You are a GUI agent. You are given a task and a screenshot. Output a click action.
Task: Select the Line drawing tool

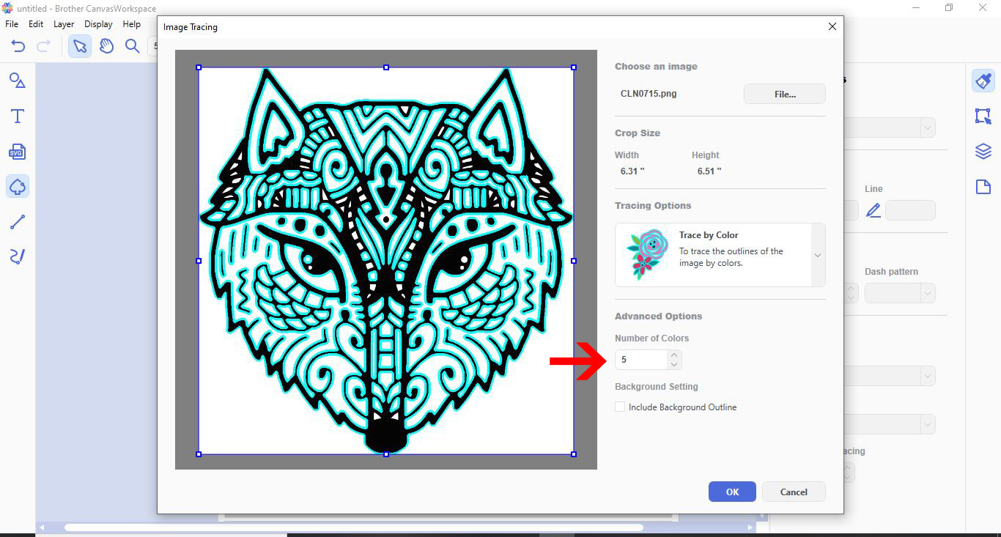pos(18,222)
